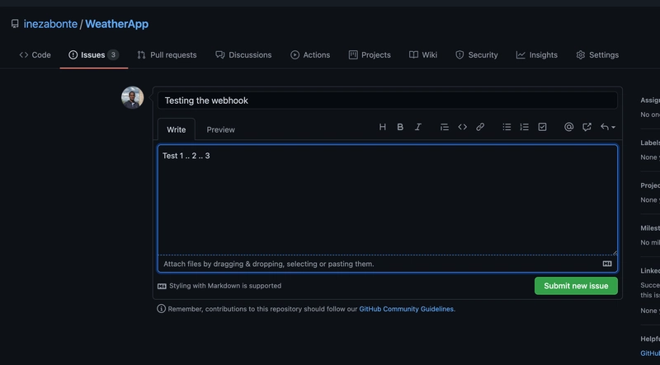Click the text area resize handle
Image resolution: width=660 pixels, height=365 pixels.
pyautogui.click(x=615, y=253)
